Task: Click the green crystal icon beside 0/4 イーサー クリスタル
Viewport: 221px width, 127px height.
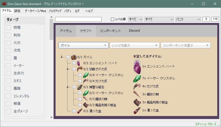Action: pos(86,75)
